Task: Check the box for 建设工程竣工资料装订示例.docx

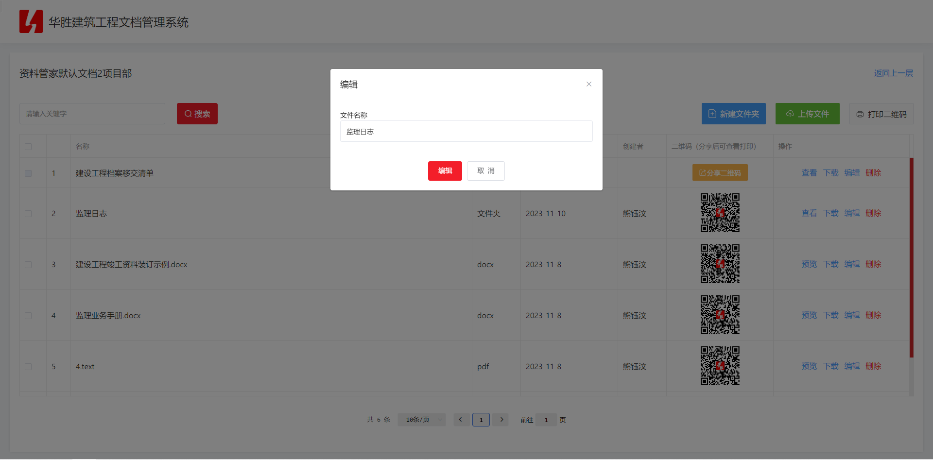Action: pos(28,265)
